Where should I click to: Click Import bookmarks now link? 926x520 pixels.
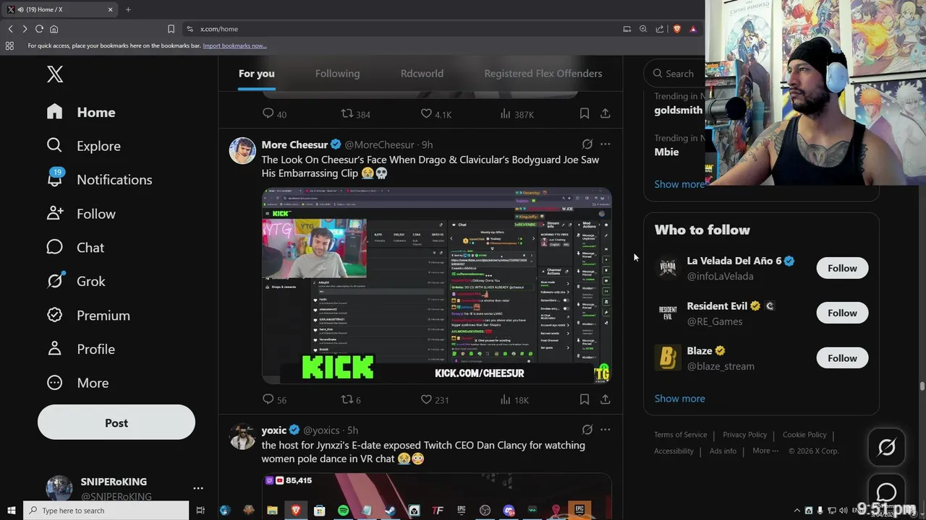pos(234,45)
